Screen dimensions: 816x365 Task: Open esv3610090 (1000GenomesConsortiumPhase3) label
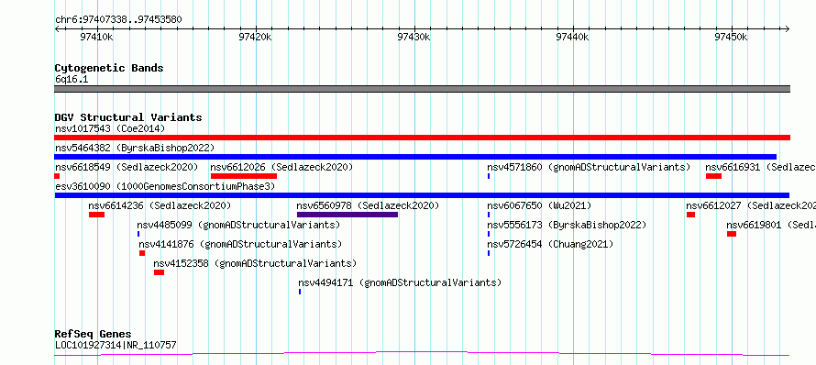165,186
